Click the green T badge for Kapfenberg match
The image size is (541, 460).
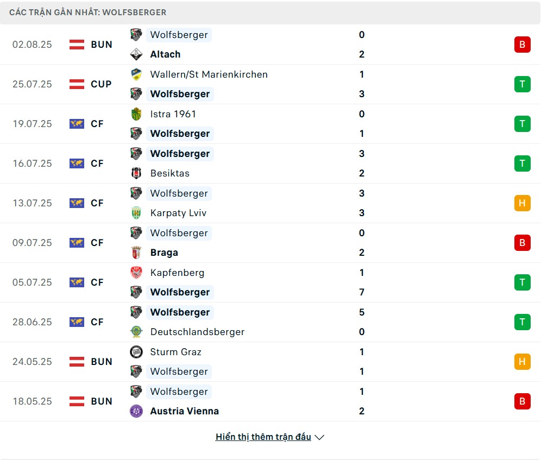click(x=522, y=282)
